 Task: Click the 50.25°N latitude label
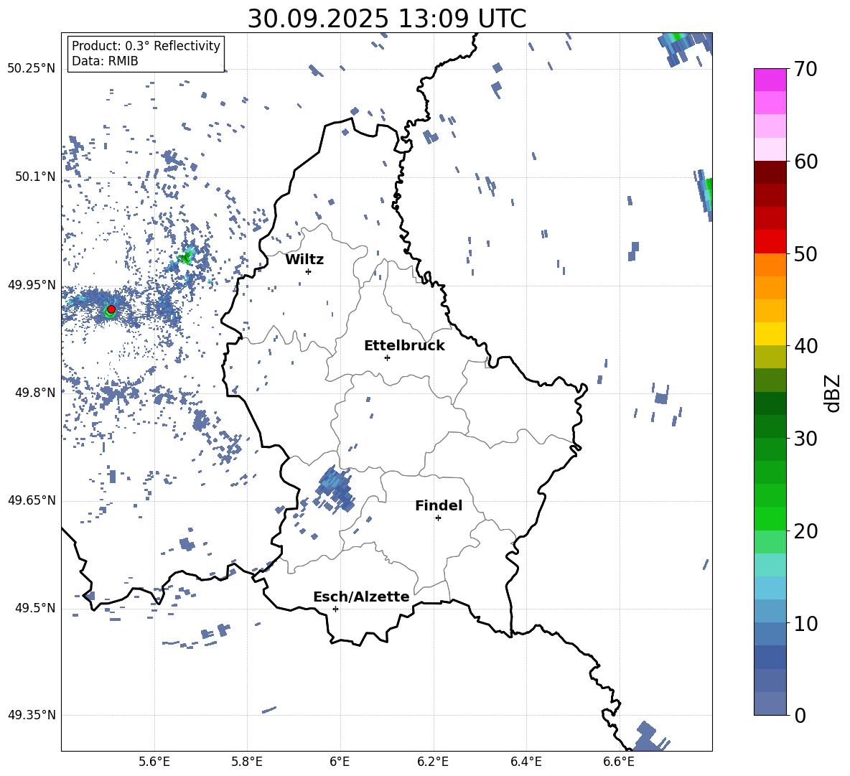[x=32, y=69]
